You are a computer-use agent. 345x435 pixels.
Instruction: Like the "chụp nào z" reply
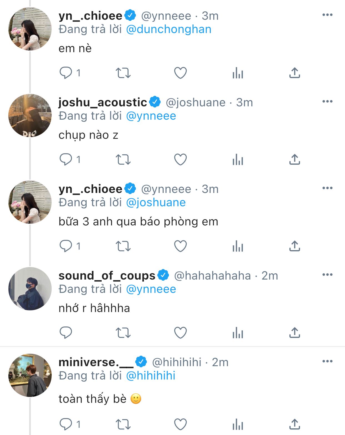coord(180,160)
